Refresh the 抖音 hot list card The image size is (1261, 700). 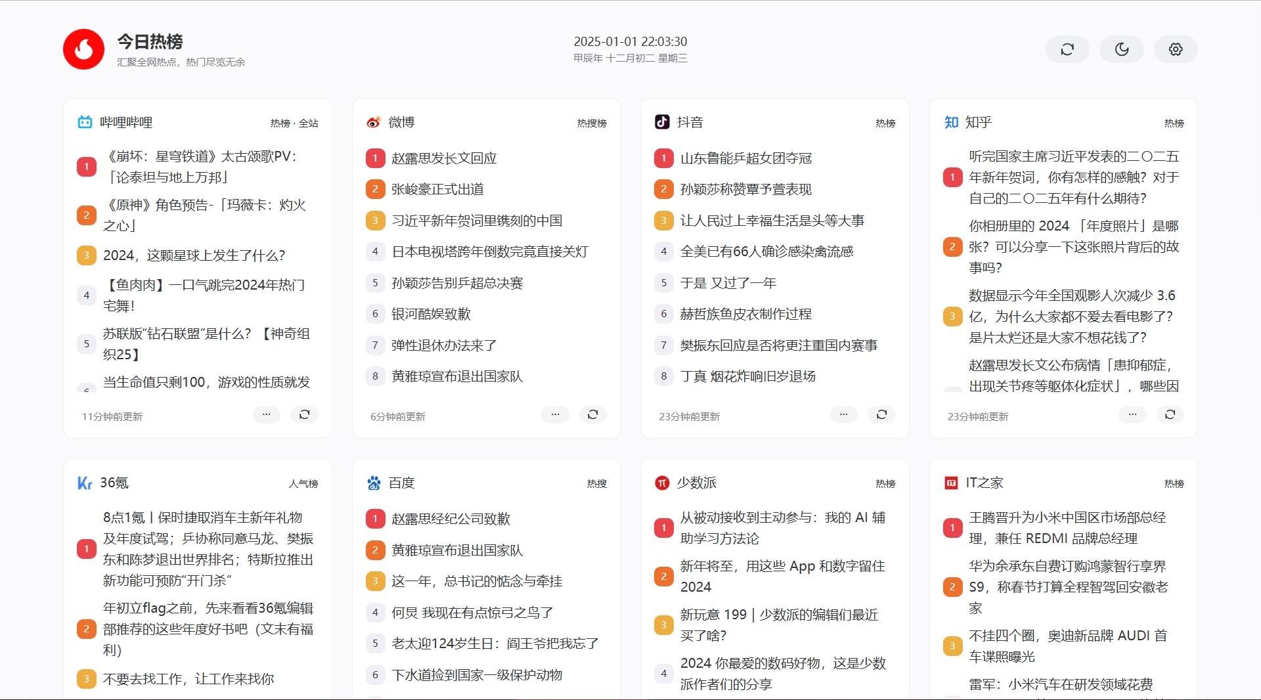[x=882, y=414]
